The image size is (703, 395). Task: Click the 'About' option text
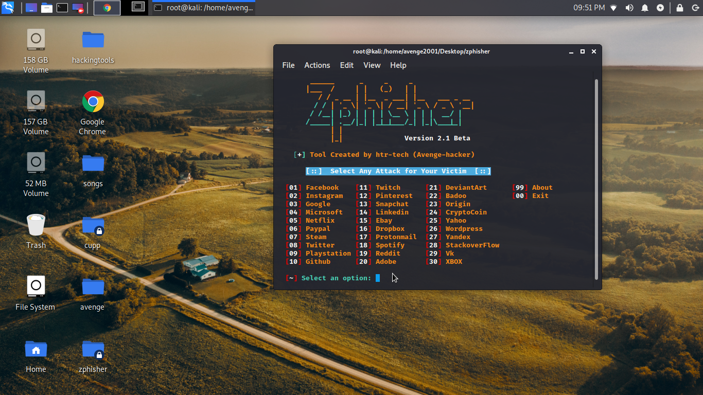click(542, 188)
